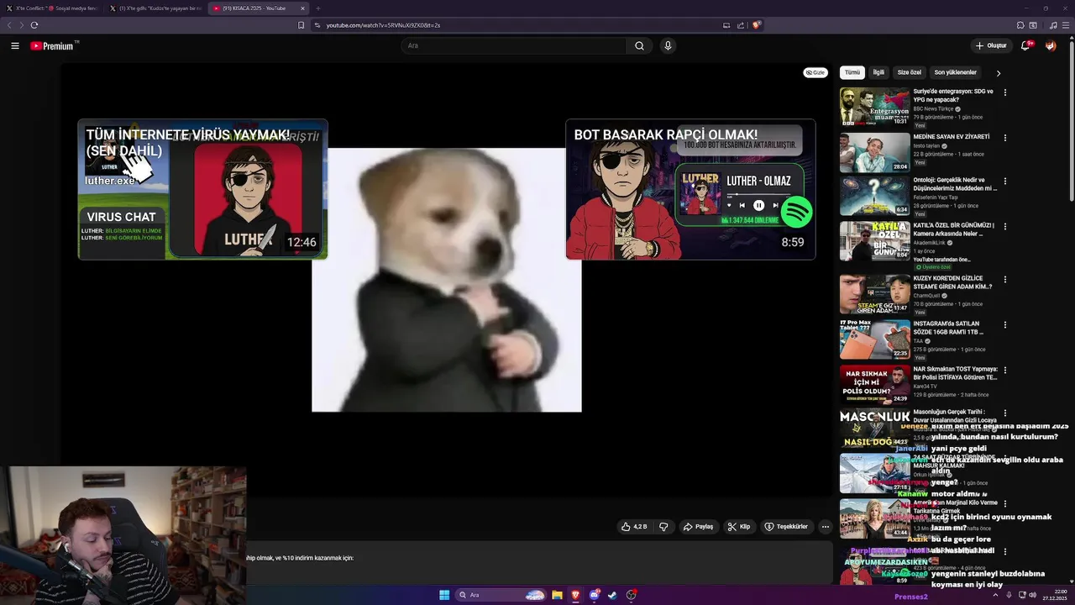This screenshot has width=1075, height=605.
Task: Click the Teşekkürler button
Action: (x=786, y=527)
